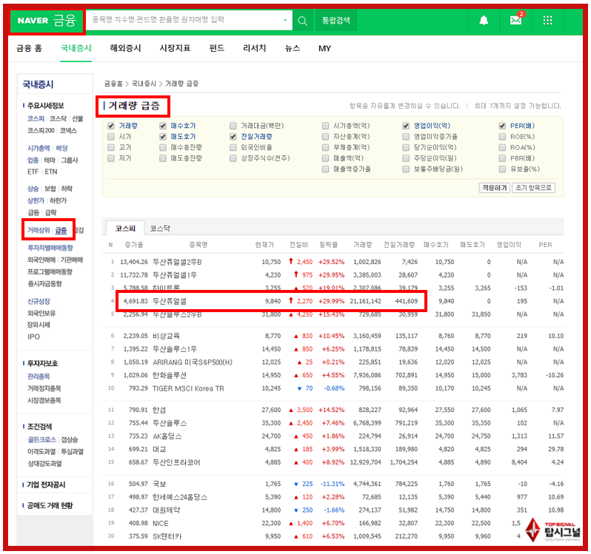Open stock SK렌터카
Image resolution: width=591 pixels, height=554 pixels.
click(167, 536)
